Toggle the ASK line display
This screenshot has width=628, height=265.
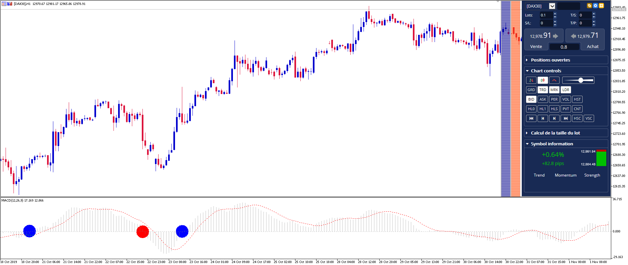pos(543,99)
